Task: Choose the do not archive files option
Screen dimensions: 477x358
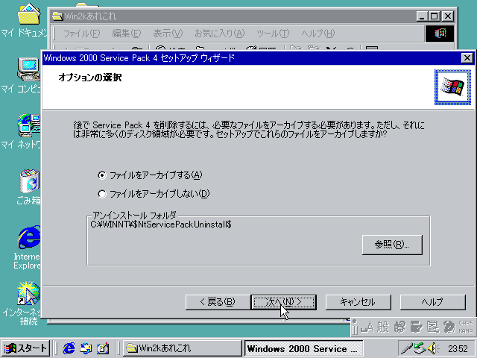Action: (x=154, y=194)
